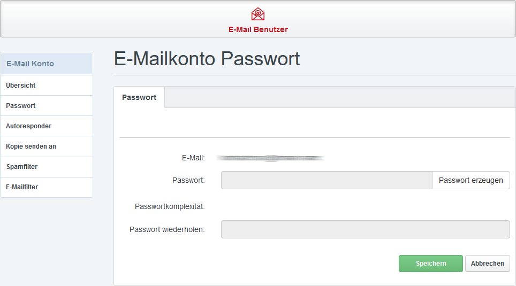Open the Passwort sidebar entry
Screen dimensions: 516x286
coord(21,106)
